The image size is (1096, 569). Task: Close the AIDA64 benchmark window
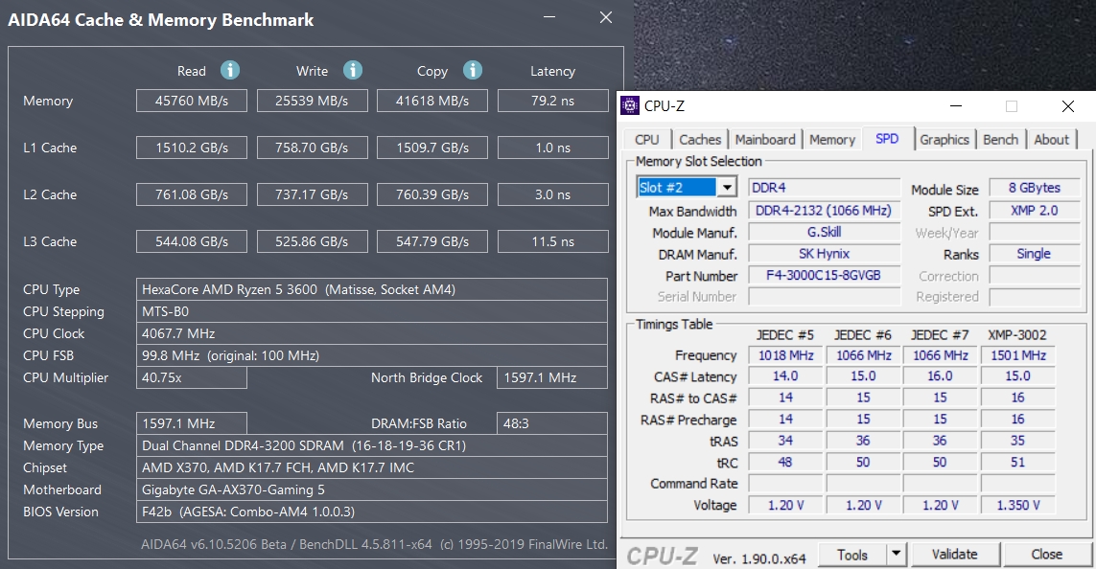click(606, 17)
